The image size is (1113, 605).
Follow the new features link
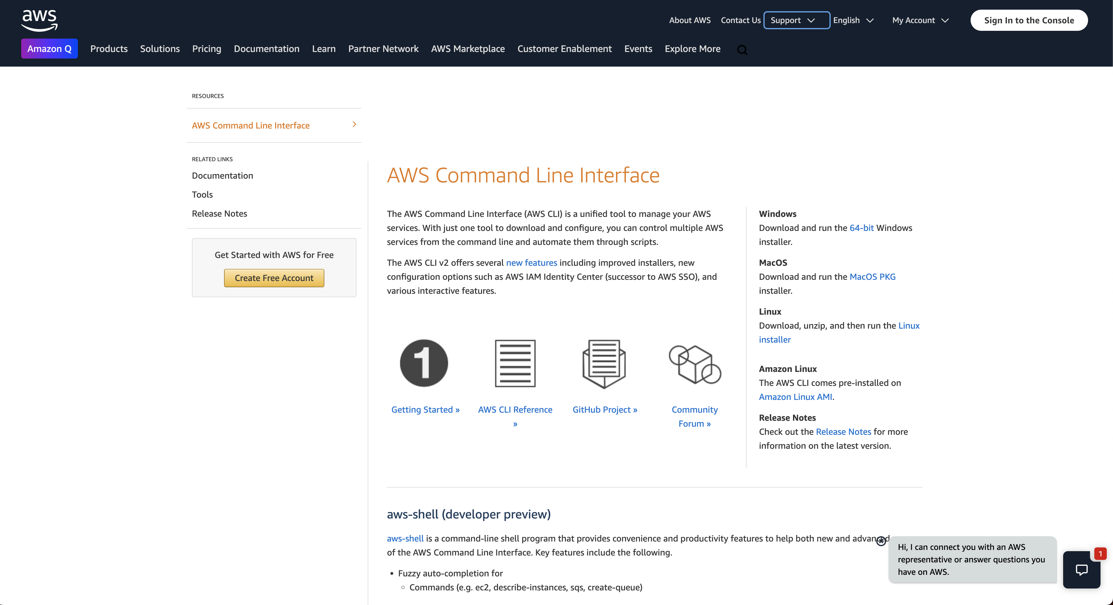click(x=532, y=263)
